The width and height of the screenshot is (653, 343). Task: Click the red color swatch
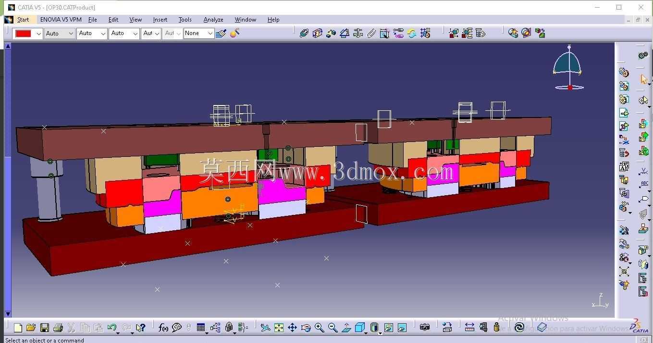point(24,34)
